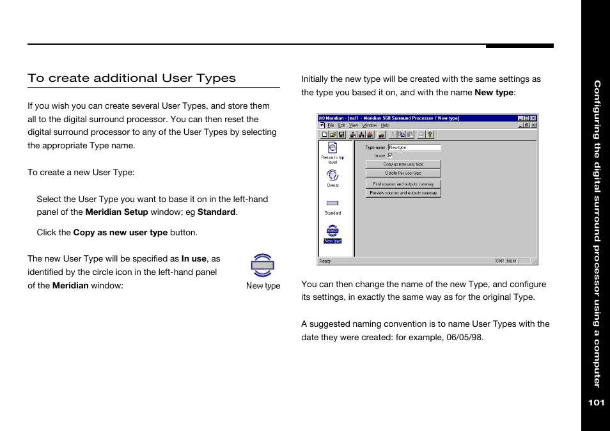The width and height of the screenshot is (610, 431).
Task: Click the CAP status bar indicator
Action: click(500, 261)
